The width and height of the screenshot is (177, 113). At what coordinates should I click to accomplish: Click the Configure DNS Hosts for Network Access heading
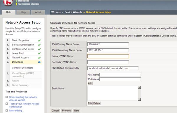[x=73, y=23]
